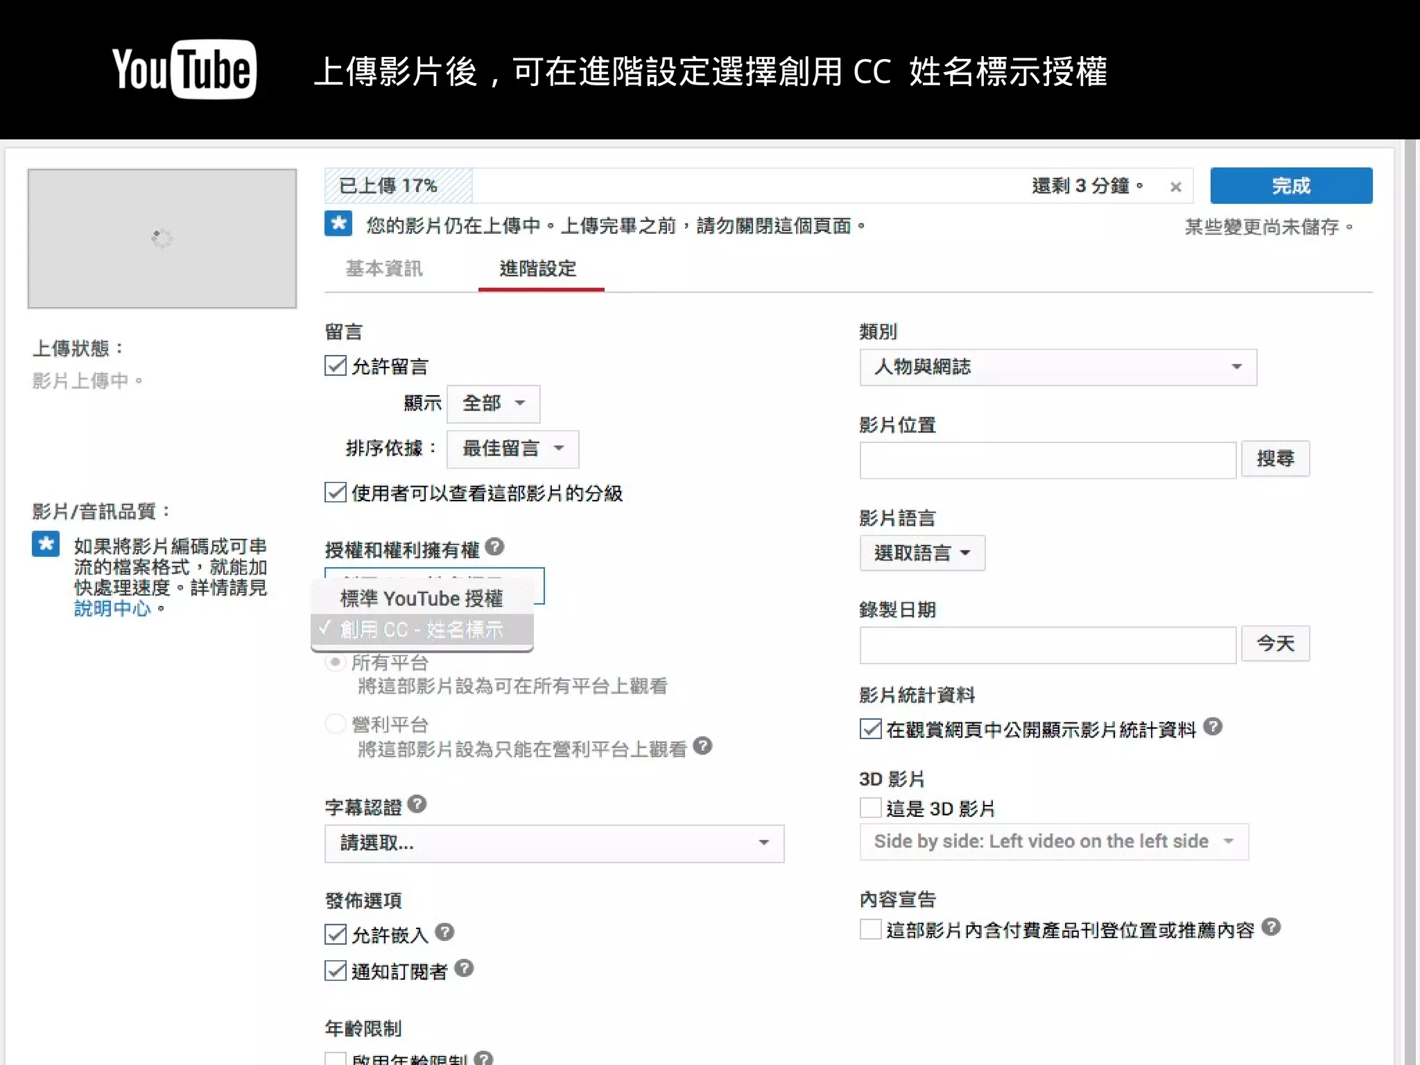Click the 影片位置 input field
This screenshot has width=1420, height=1065.
click(x=1048, y=460)
